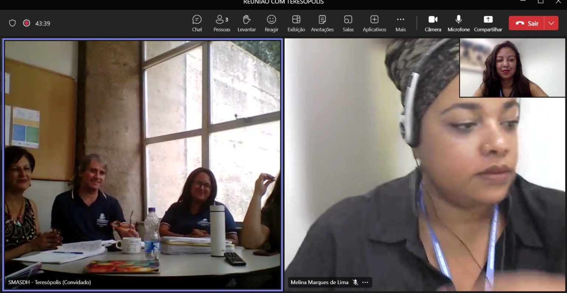
Task: Click Compartilhar to share screen
Action: pyautogui.click(x=488, y=23)
